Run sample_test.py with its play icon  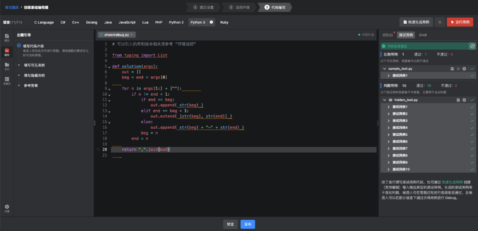tap(464, 69)
